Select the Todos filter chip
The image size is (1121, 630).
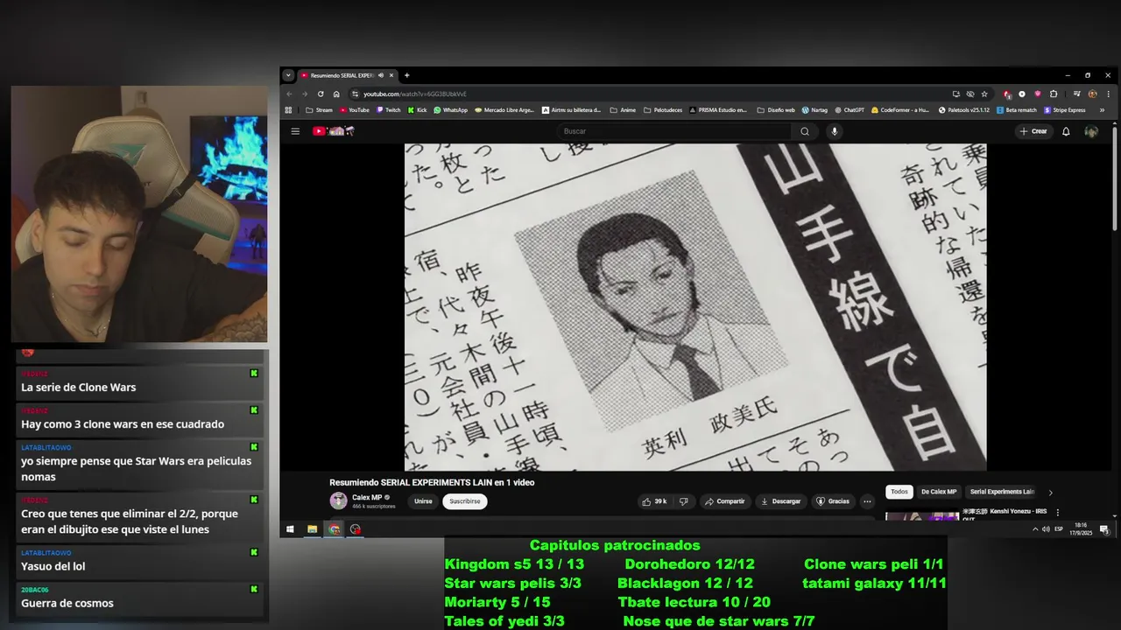899,492
